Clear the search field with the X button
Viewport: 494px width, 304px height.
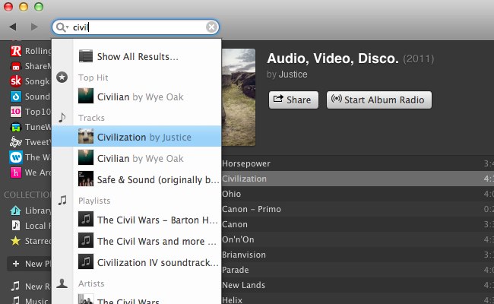pos(211,27)
